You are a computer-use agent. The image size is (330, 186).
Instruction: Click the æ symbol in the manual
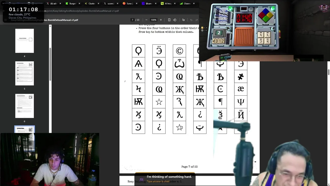point(241,89)
